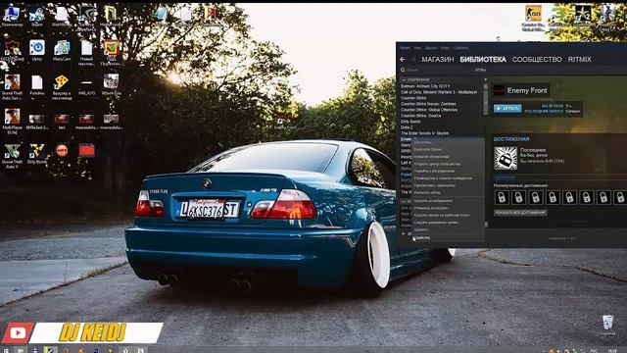Click the first locked achievement icon
This screenshot has height=353, width=627.
point(502,197)
